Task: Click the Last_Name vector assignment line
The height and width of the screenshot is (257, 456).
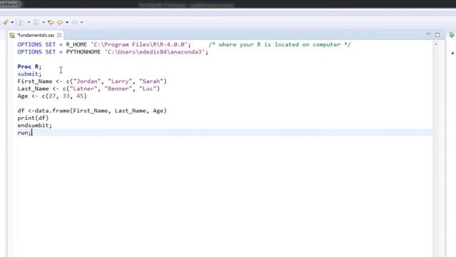Action: [88, 89]
